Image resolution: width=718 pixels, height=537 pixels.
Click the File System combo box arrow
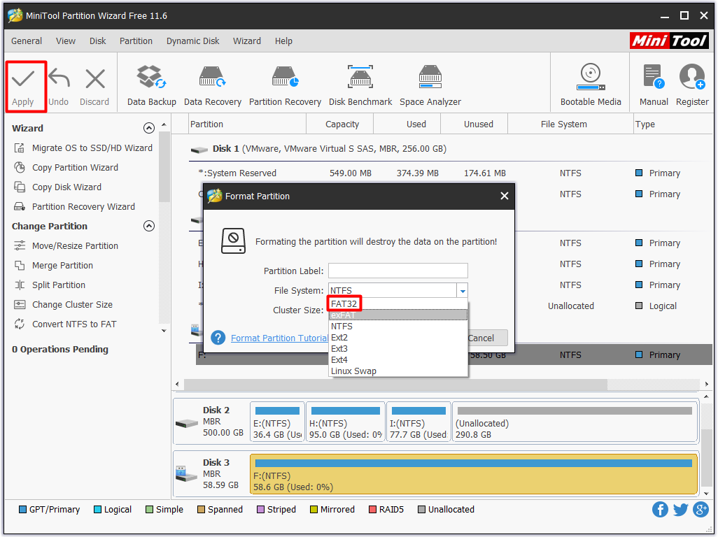462,291
